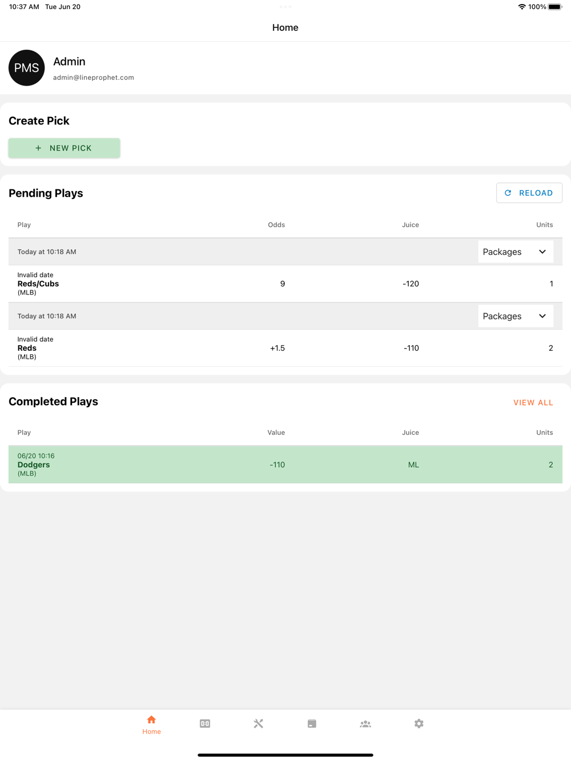The width and height of the screenshot is (571, 761).
Task: Click the chevron beside the Reds Packages selector
Action: coord(542,316)
